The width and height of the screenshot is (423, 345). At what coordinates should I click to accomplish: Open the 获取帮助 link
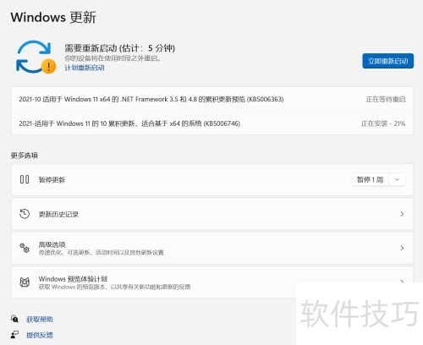pyautogui.click(x=40, y=319)
